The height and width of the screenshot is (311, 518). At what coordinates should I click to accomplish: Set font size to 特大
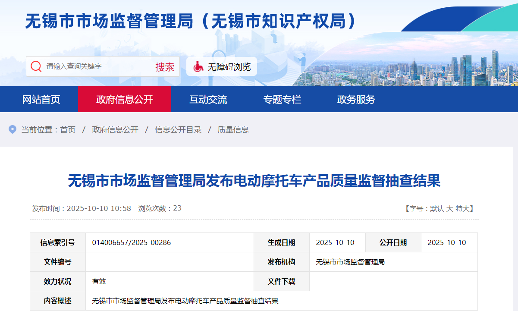tap(462, 208)
